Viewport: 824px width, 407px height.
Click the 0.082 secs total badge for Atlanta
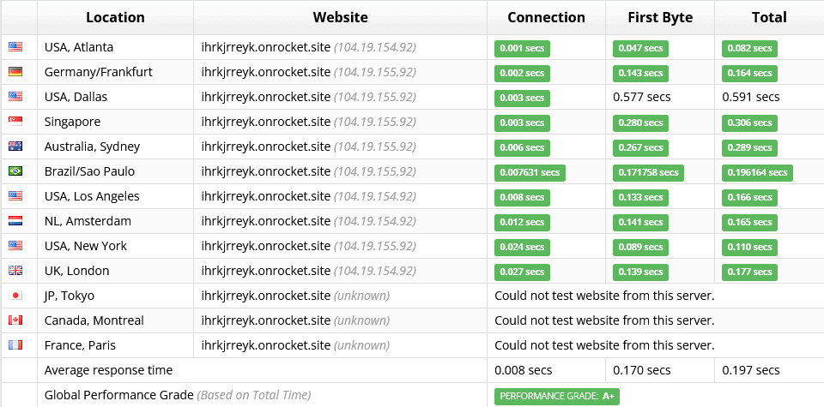[749, 48]
